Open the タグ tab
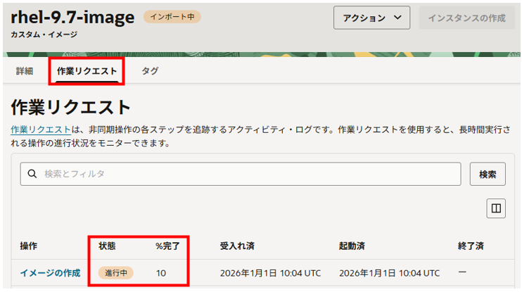This screenshot has height=292, width=522. [x=150, y=71]
